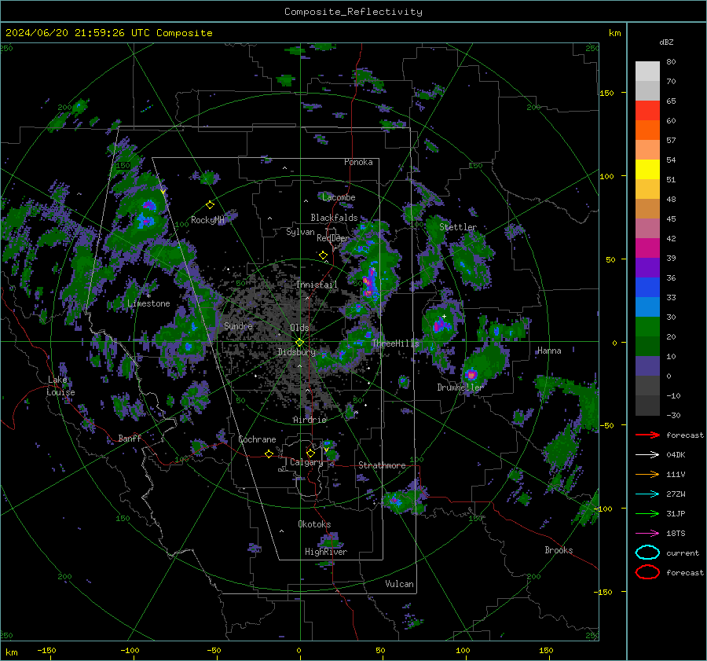Click the Limestone location label

[148, 303]
